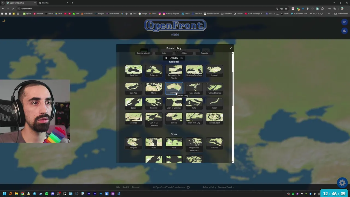This screenshot has height=197, width=350.
Task: Pick the Manicouagan map
Action: point(214,118)
